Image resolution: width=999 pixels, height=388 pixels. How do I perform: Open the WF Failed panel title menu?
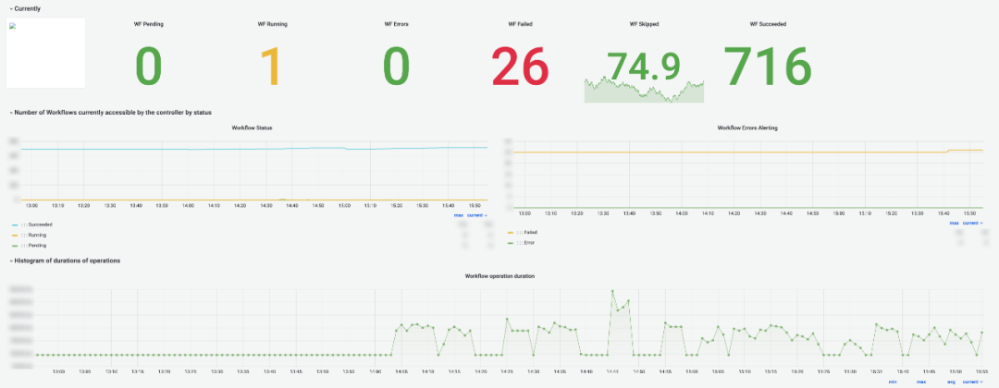pos(521,24)
